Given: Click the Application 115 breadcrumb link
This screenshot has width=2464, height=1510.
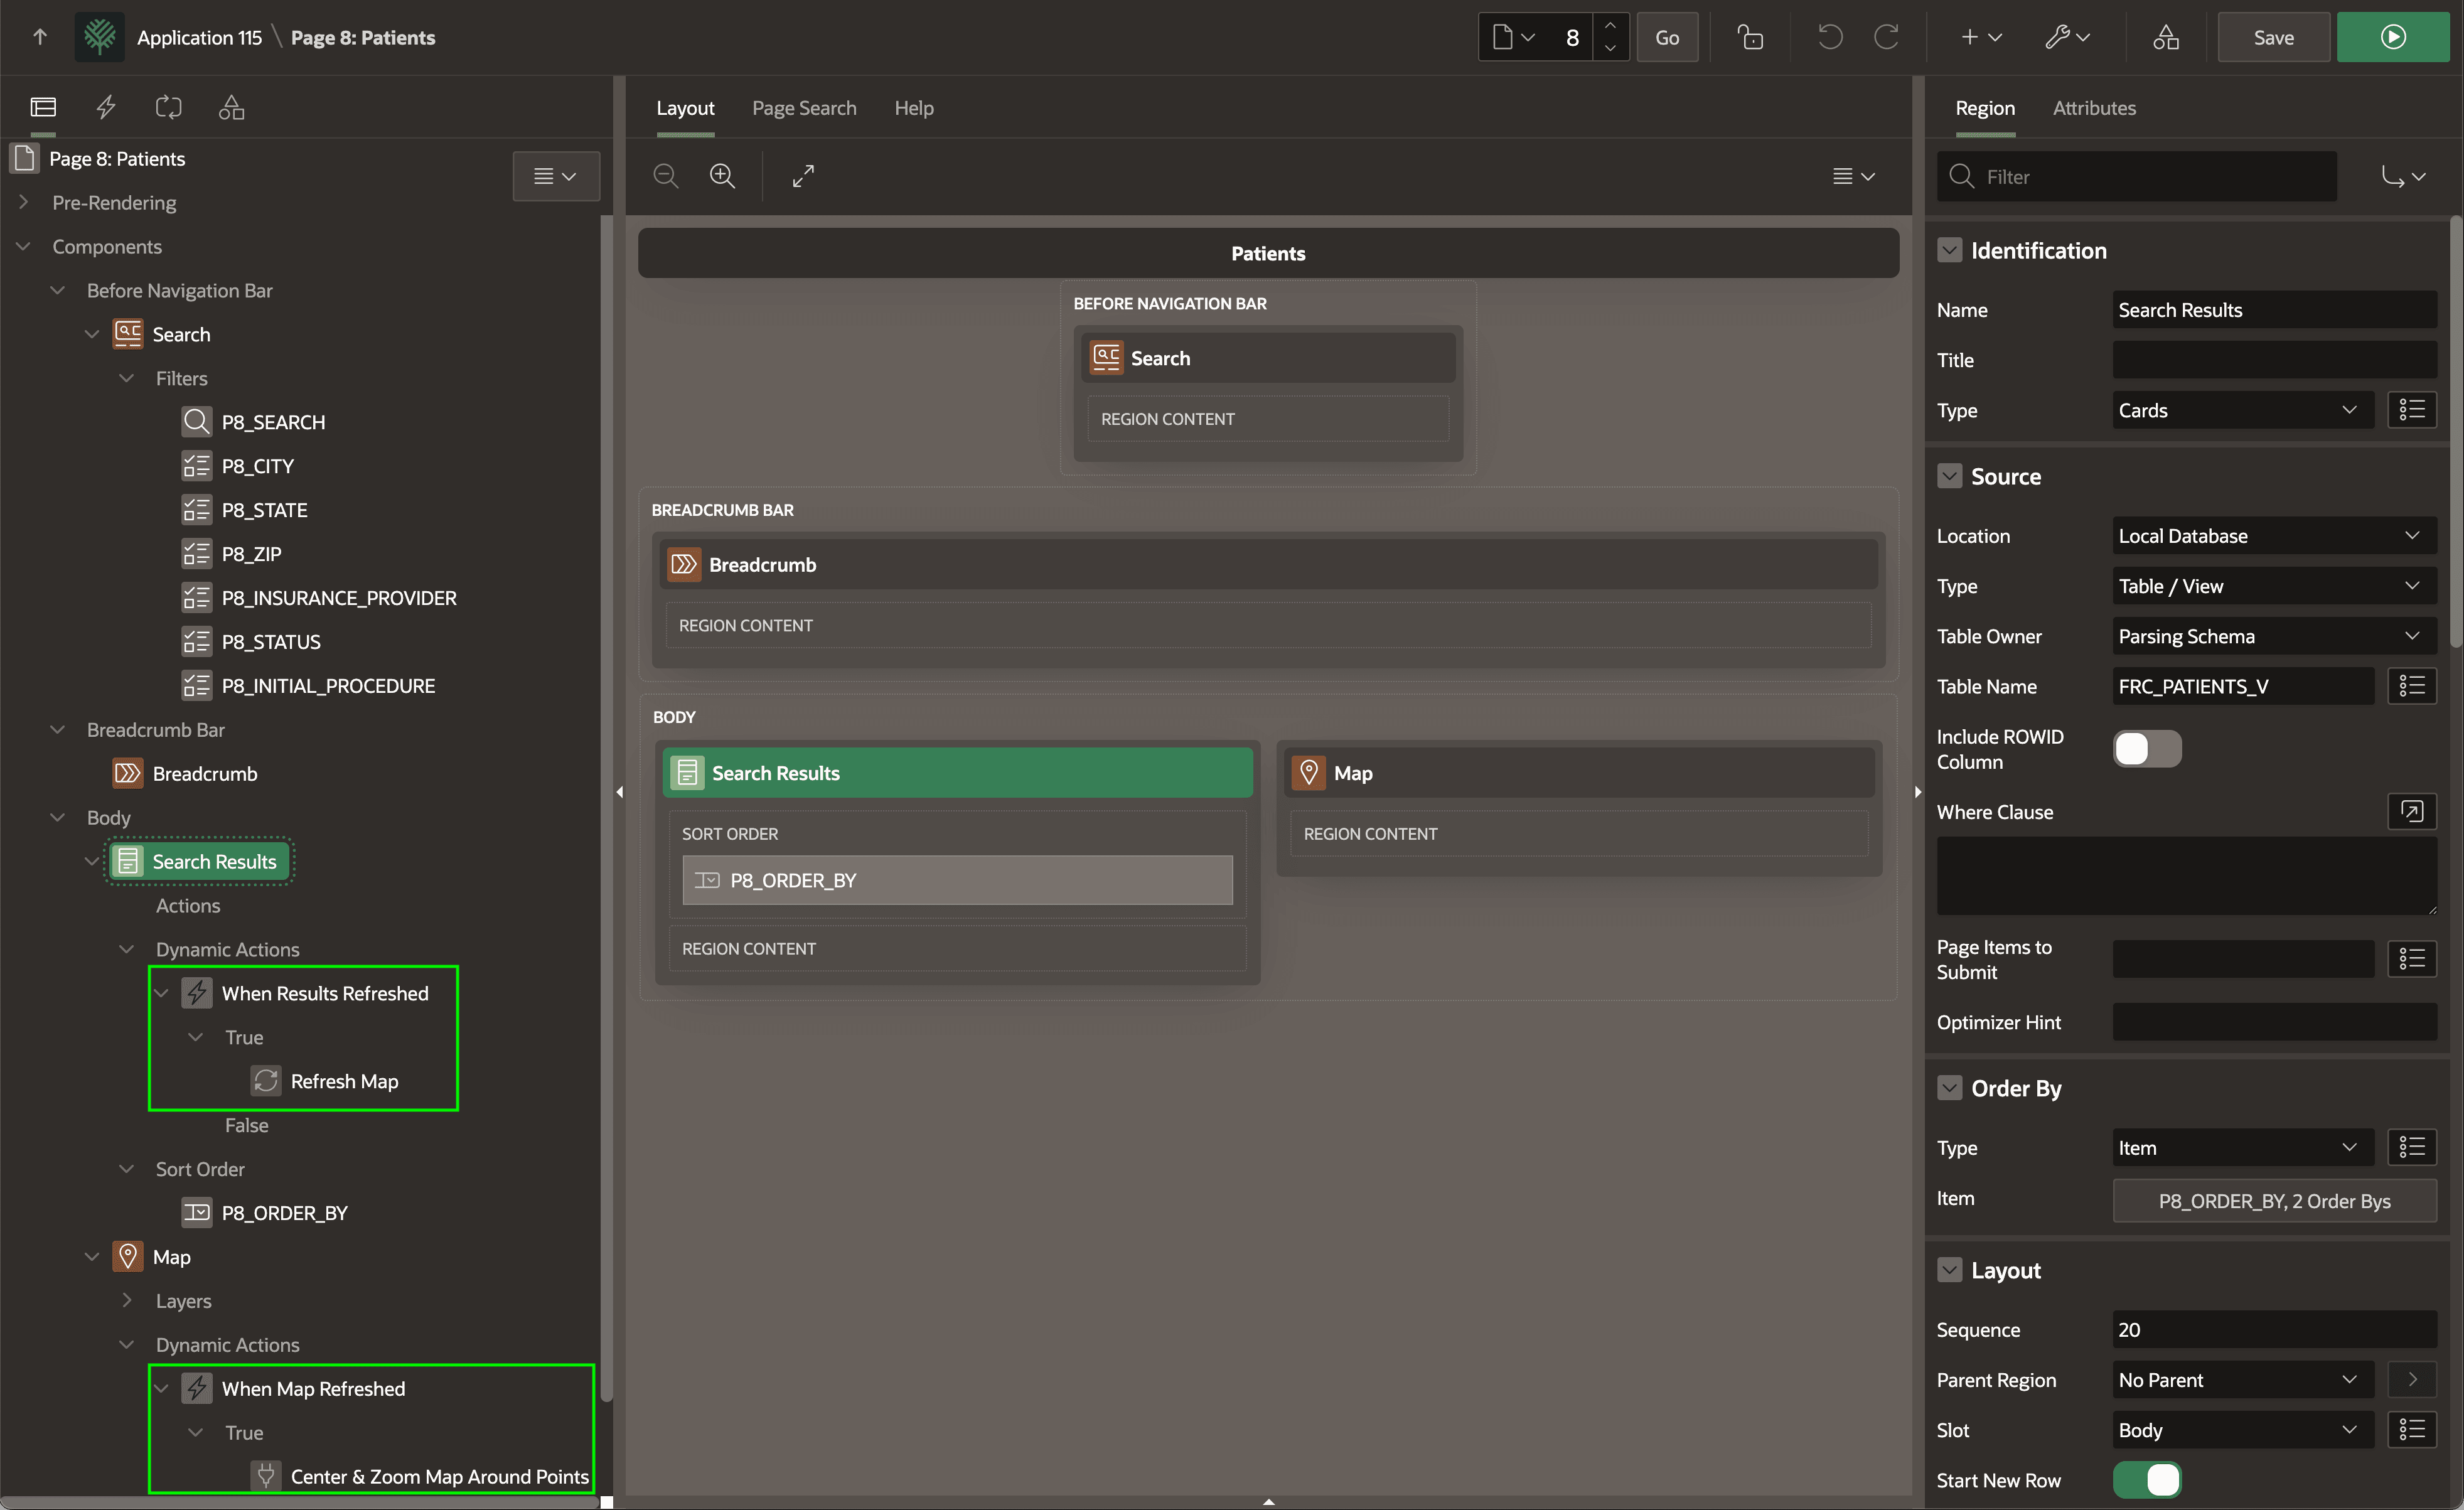Looking at the screenshot, I should click(199, 37).
